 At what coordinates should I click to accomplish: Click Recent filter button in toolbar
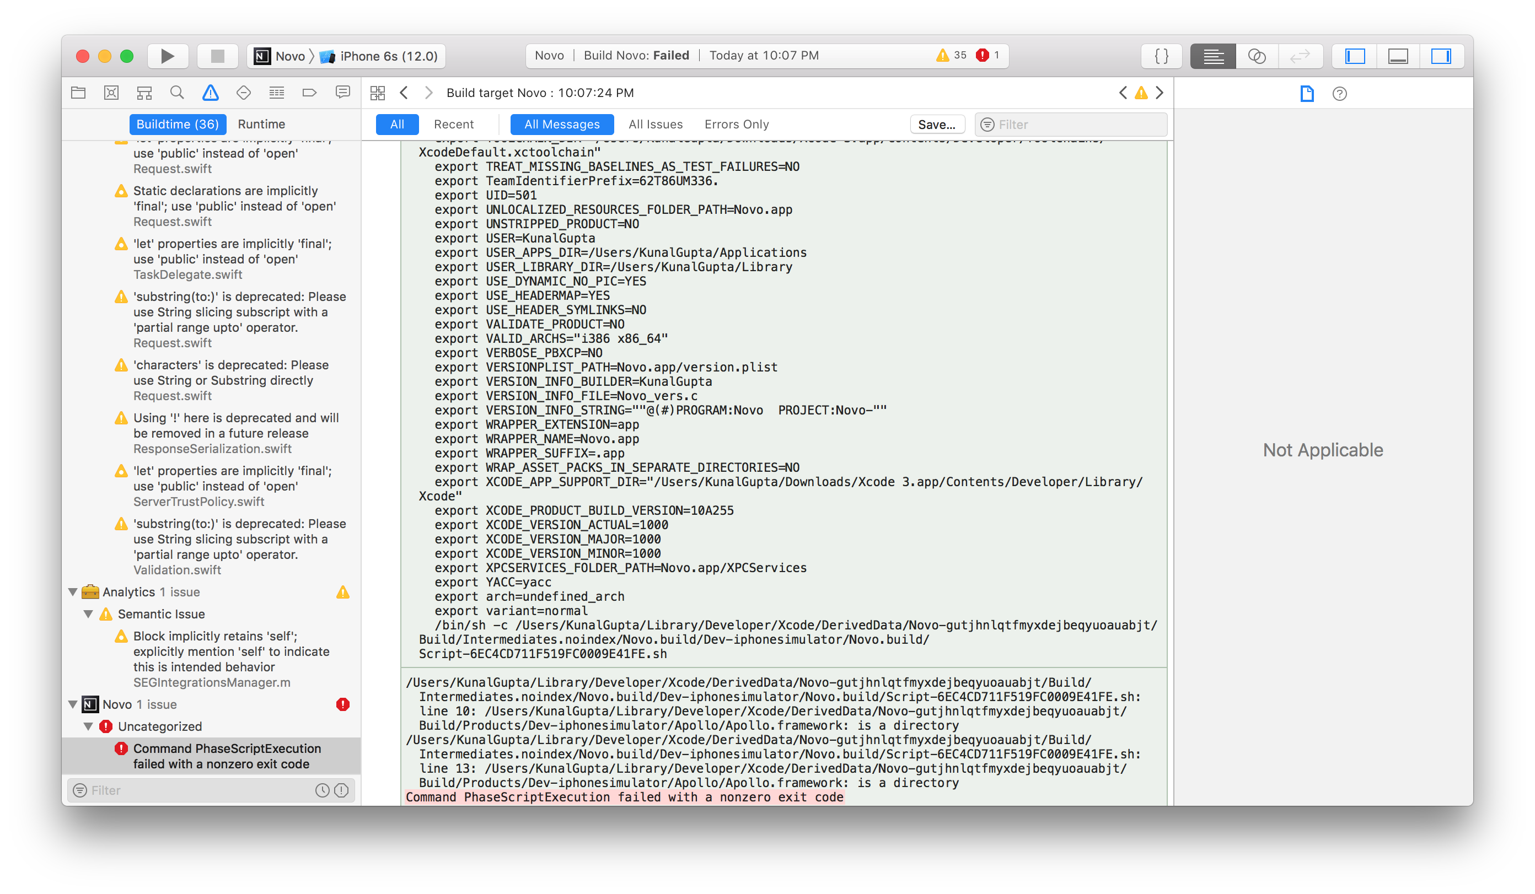click(453, 125)
